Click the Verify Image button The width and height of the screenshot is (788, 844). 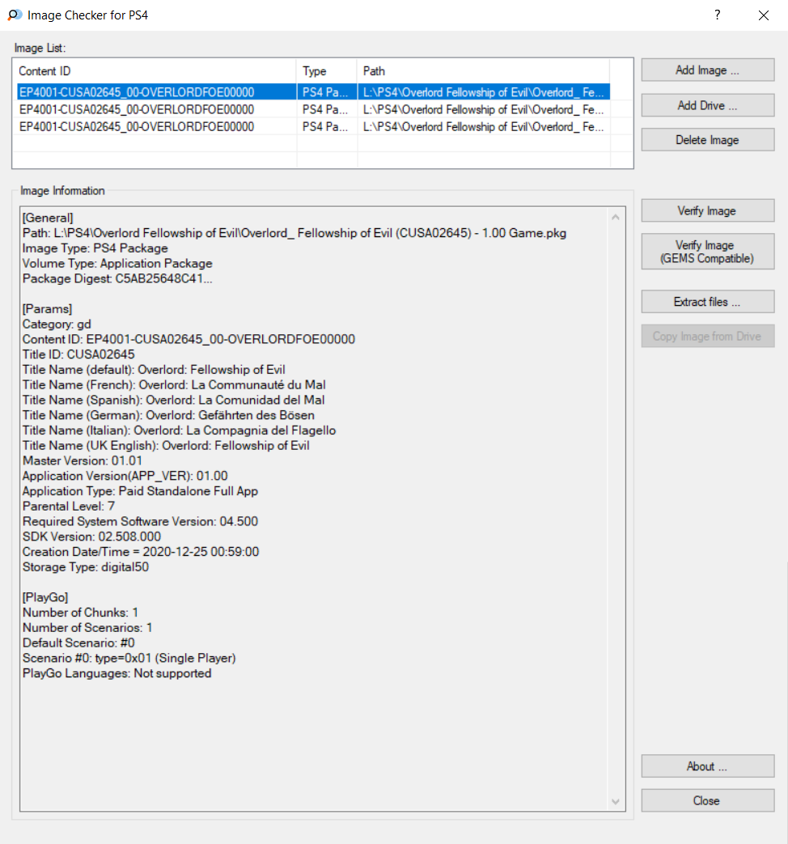(x=707, y=211)
